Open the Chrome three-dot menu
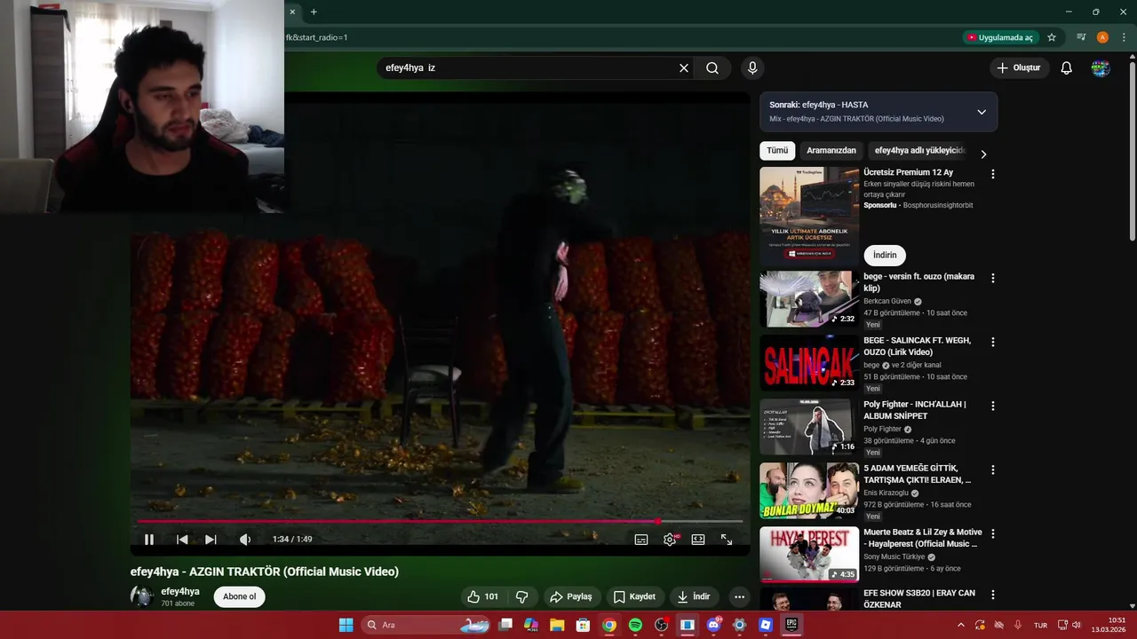 pyautogui.click(x=1124, y=37)
